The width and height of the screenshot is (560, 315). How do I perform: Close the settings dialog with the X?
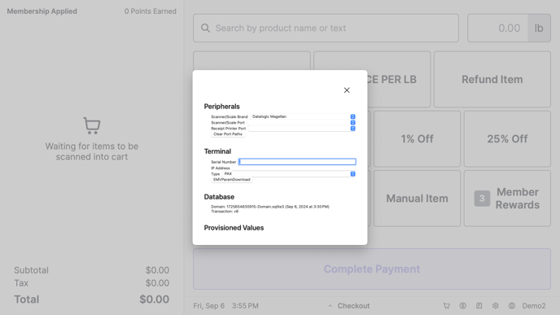click(347, 90)
